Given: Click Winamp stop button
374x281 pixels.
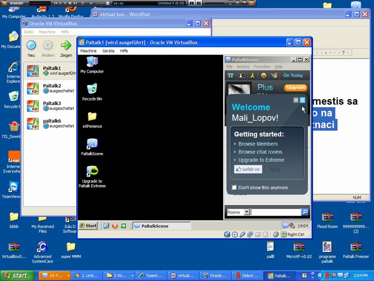Looking at the screenshot, I should (x=70, y=3).
